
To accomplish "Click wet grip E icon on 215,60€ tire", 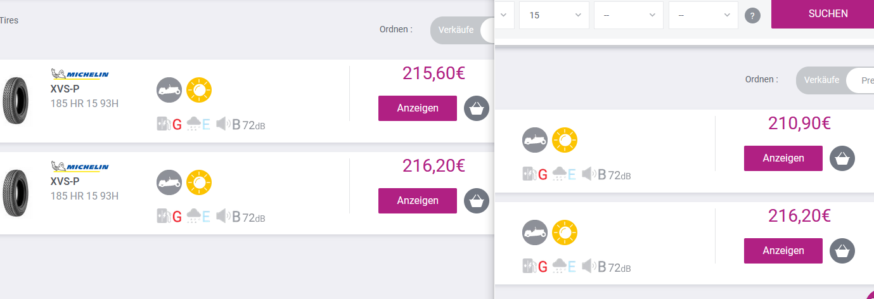I will 198,124.
